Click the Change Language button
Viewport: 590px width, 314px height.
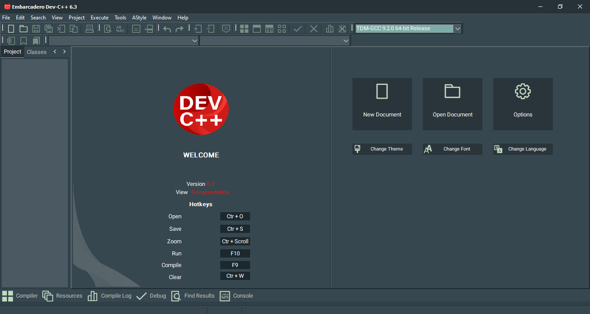tap(523, 149)
